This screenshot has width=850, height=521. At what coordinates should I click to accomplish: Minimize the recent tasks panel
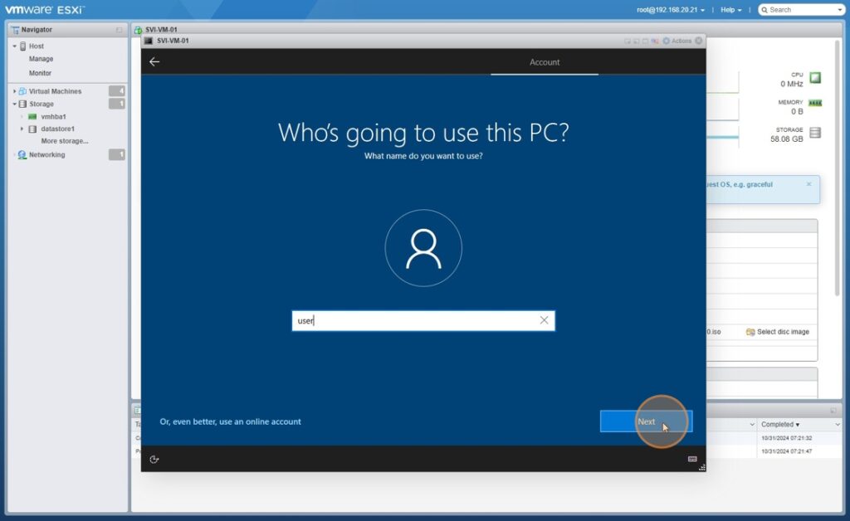pyautogui.click(x=833, y=411)
